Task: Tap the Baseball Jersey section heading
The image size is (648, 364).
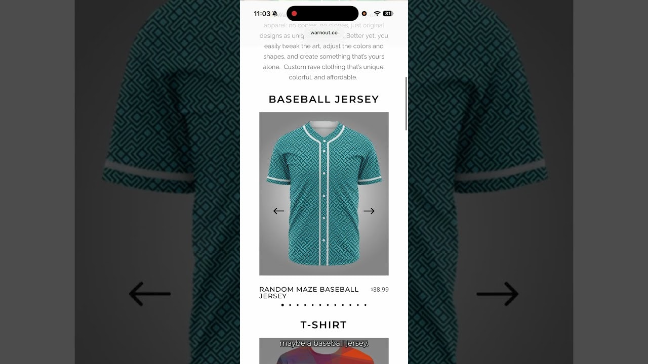Action: [324, 99]
